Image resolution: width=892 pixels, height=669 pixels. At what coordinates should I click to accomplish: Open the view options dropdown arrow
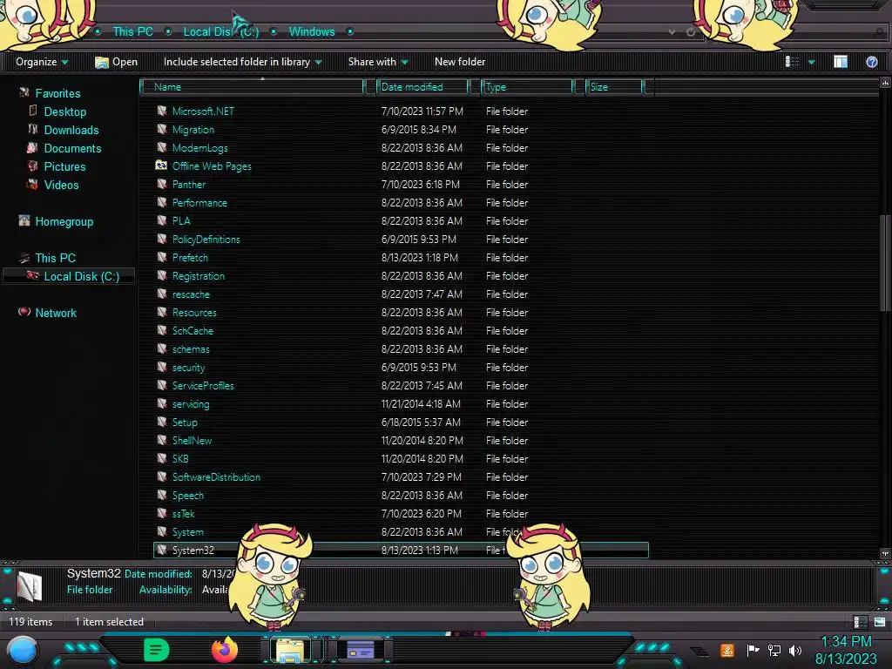812,62
